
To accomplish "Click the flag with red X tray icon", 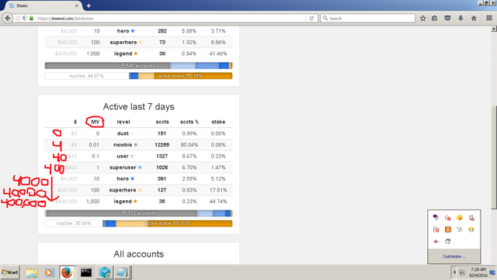I will click(436, 230).
